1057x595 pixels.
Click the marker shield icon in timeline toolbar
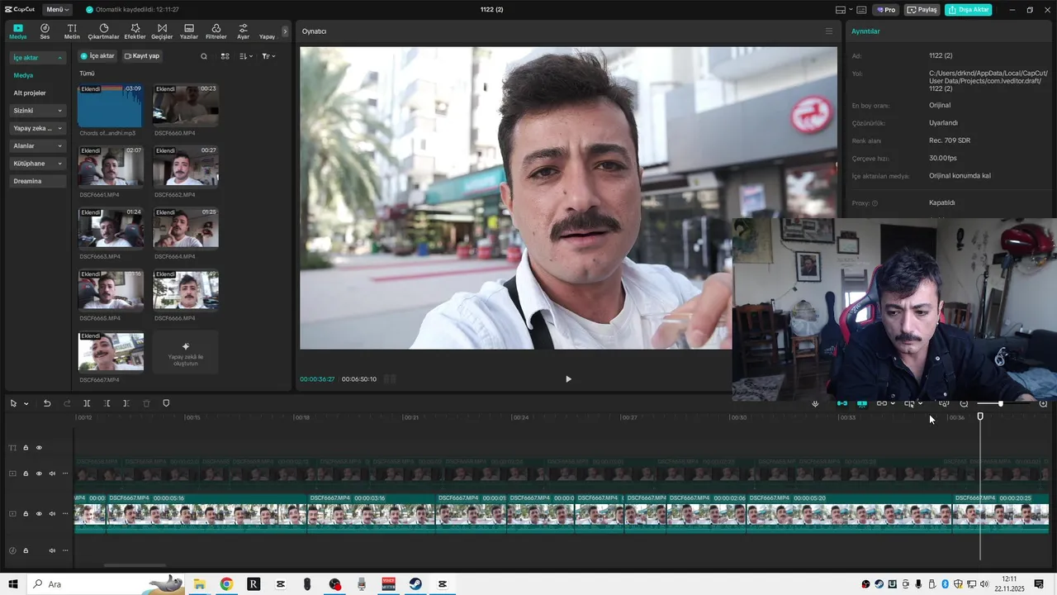coord(166,403)
